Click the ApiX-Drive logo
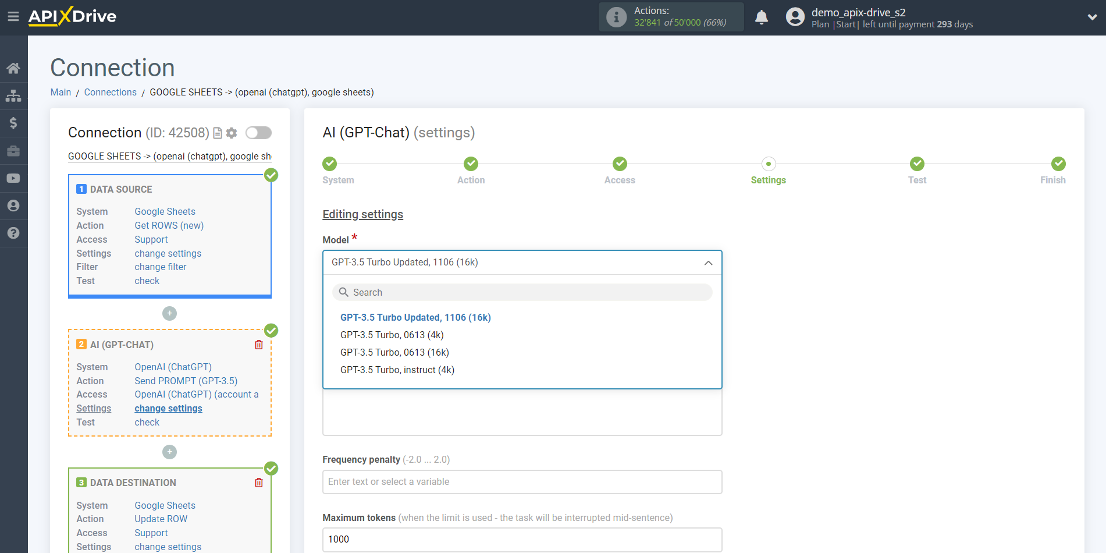 (x=72, y=16)
